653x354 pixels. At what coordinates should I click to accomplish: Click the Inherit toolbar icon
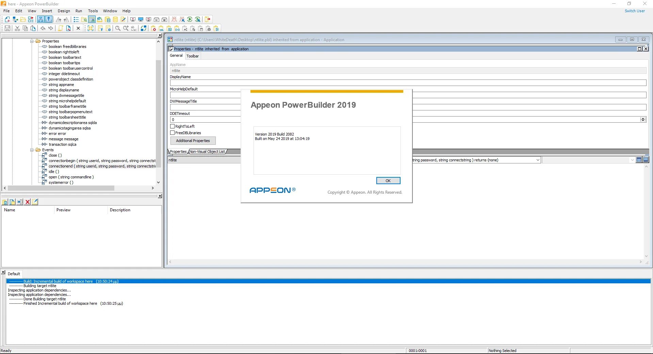tap(15, 19)
